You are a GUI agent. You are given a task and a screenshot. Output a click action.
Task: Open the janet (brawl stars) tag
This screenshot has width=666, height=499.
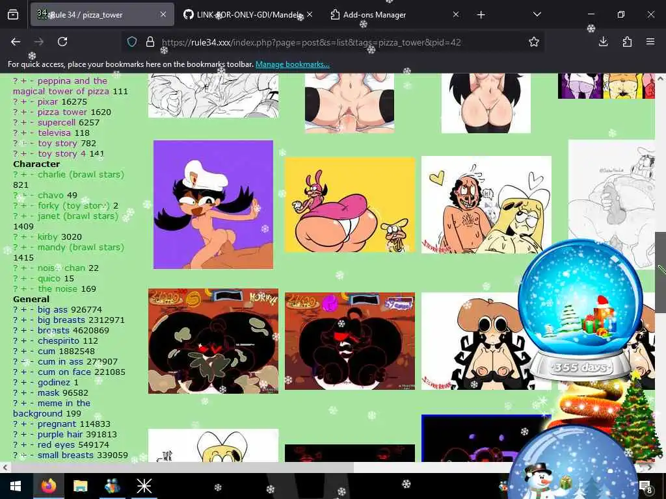click(78, 216)
